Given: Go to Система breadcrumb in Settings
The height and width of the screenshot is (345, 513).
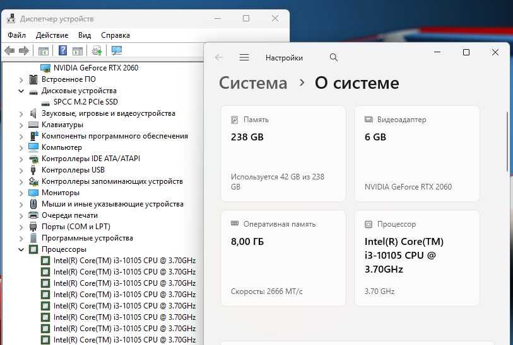Looking at the screenshot, I should pyautogui.click(x=253, y=83).
